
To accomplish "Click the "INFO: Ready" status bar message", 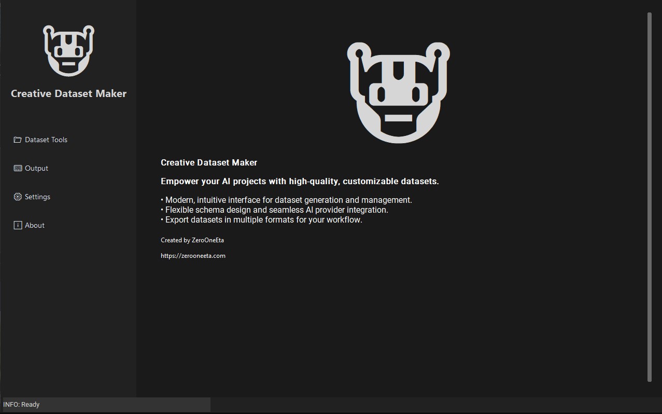I will coord(21,404).
